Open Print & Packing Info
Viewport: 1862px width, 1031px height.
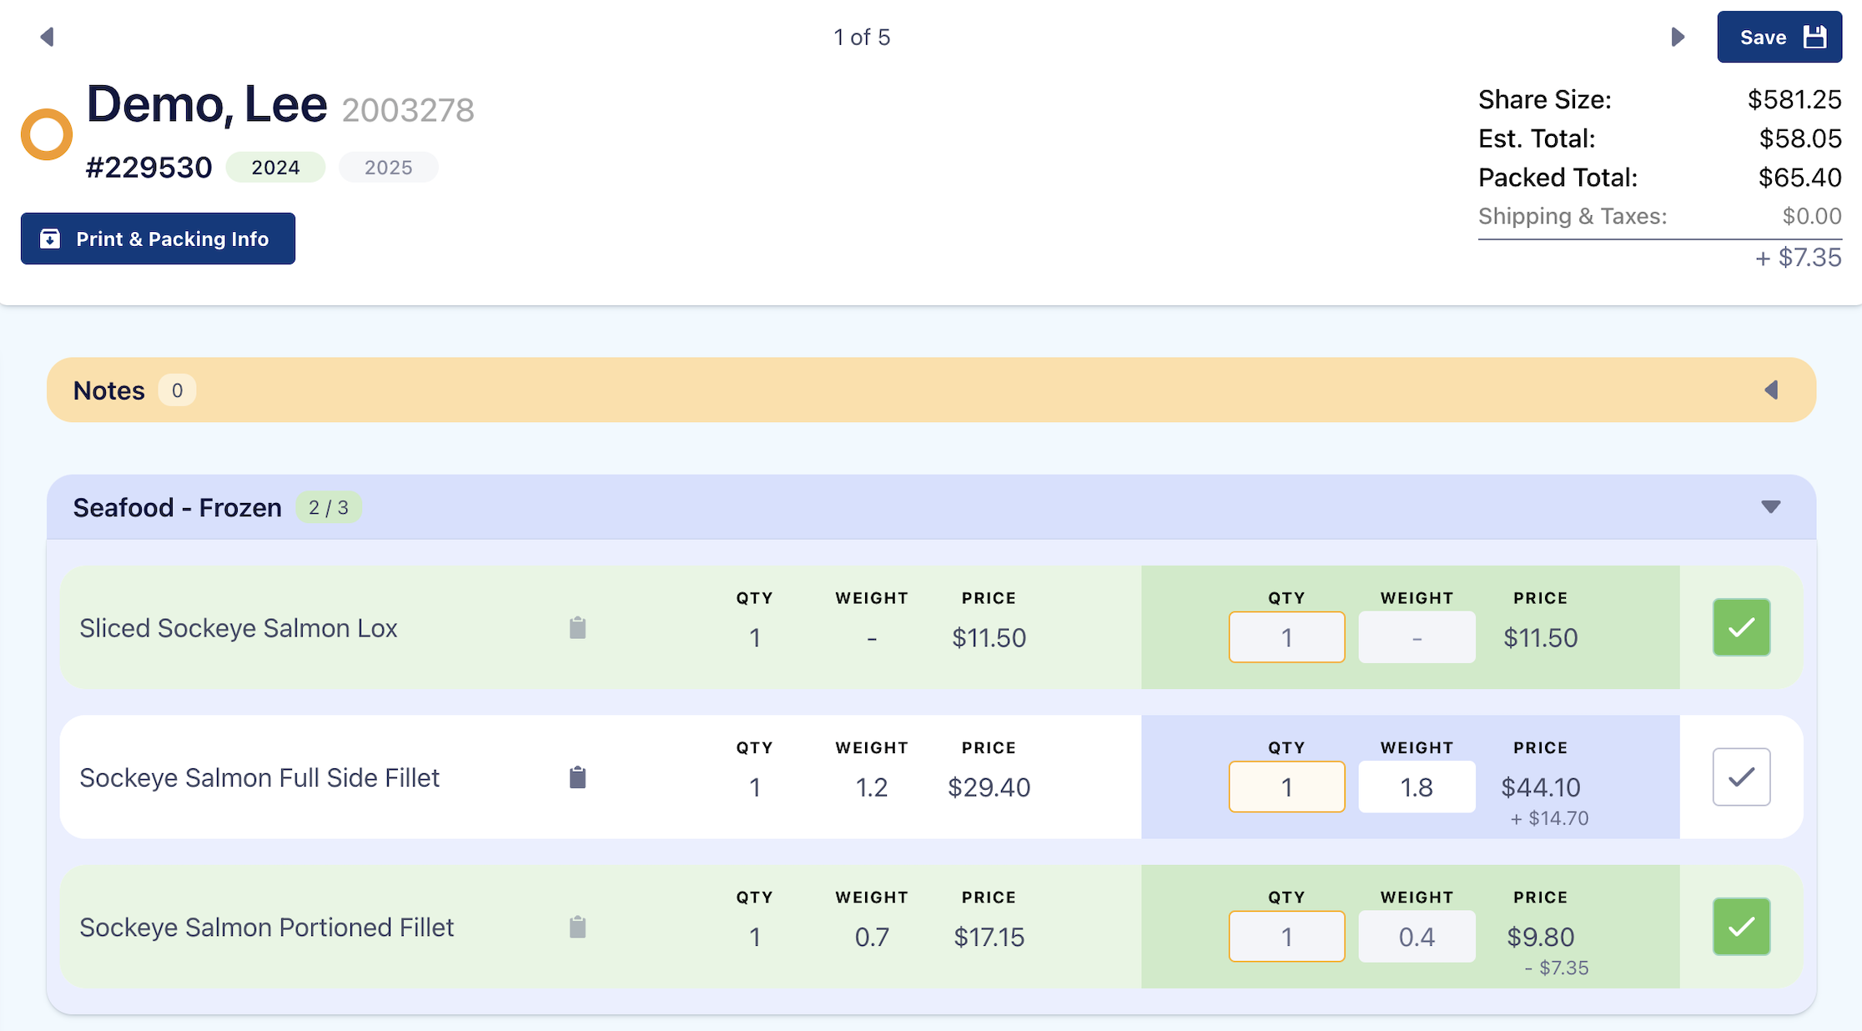158,239
